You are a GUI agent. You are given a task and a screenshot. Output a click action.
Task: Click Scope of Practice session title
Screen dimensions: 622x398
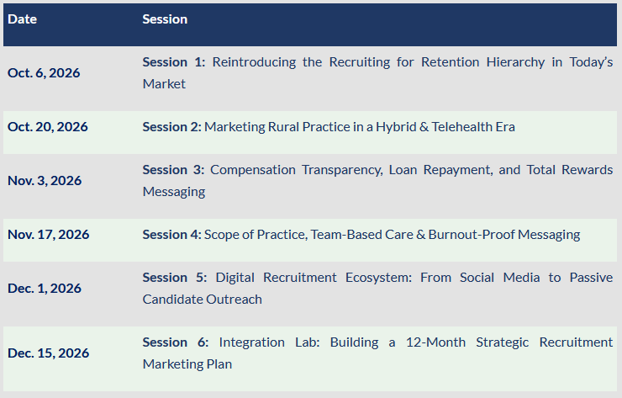point(392,235)
